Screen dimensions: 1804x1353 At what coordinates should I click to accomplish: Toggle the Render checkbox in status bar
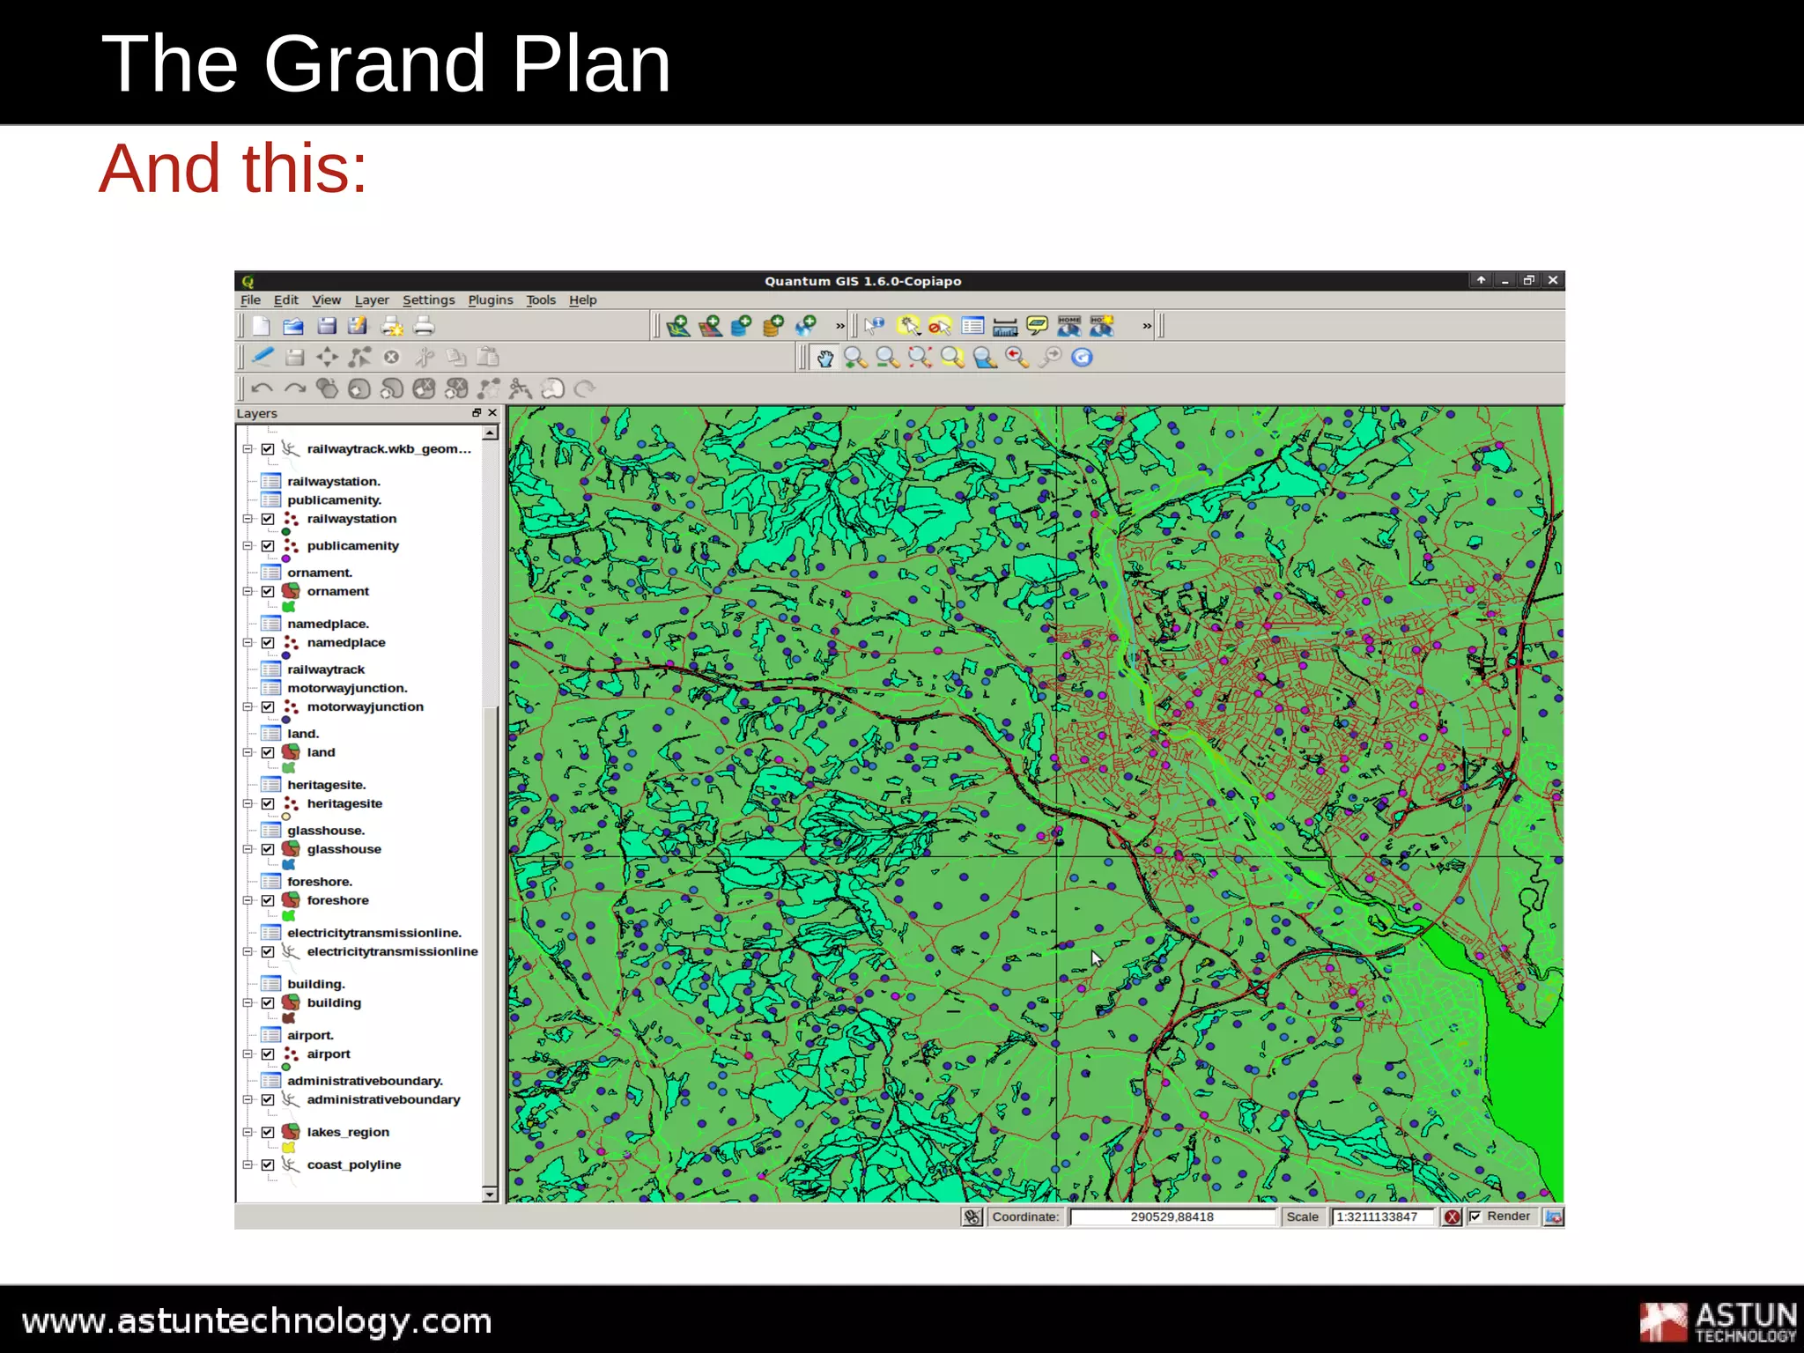1475,1216
